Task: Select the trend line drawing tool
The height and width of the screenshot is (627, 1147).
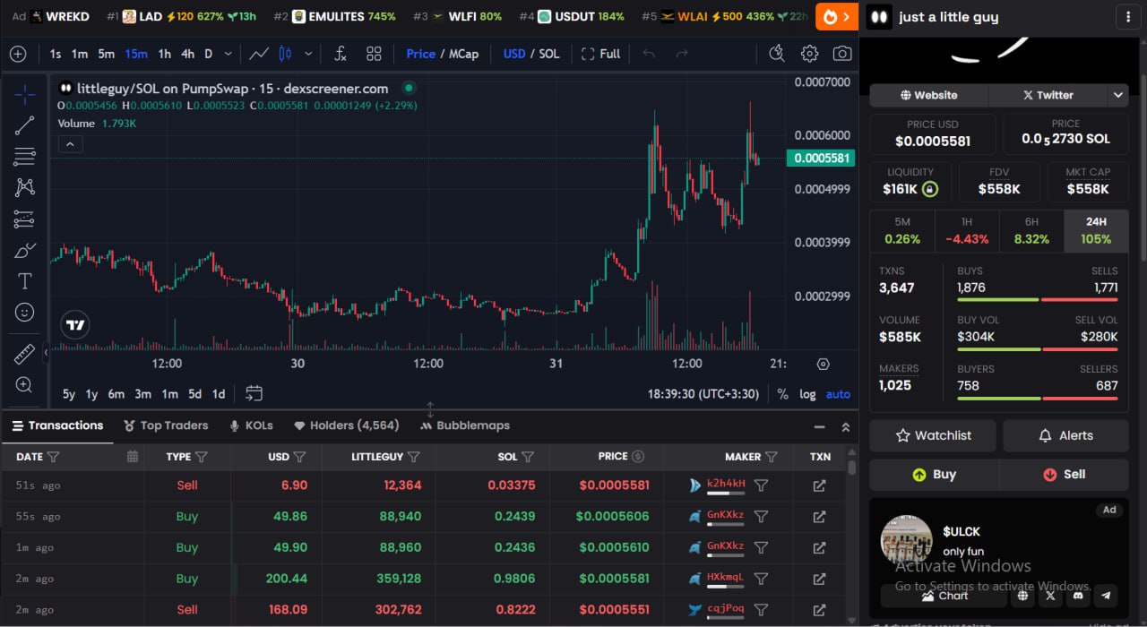Action: click(x=24, y=125)
